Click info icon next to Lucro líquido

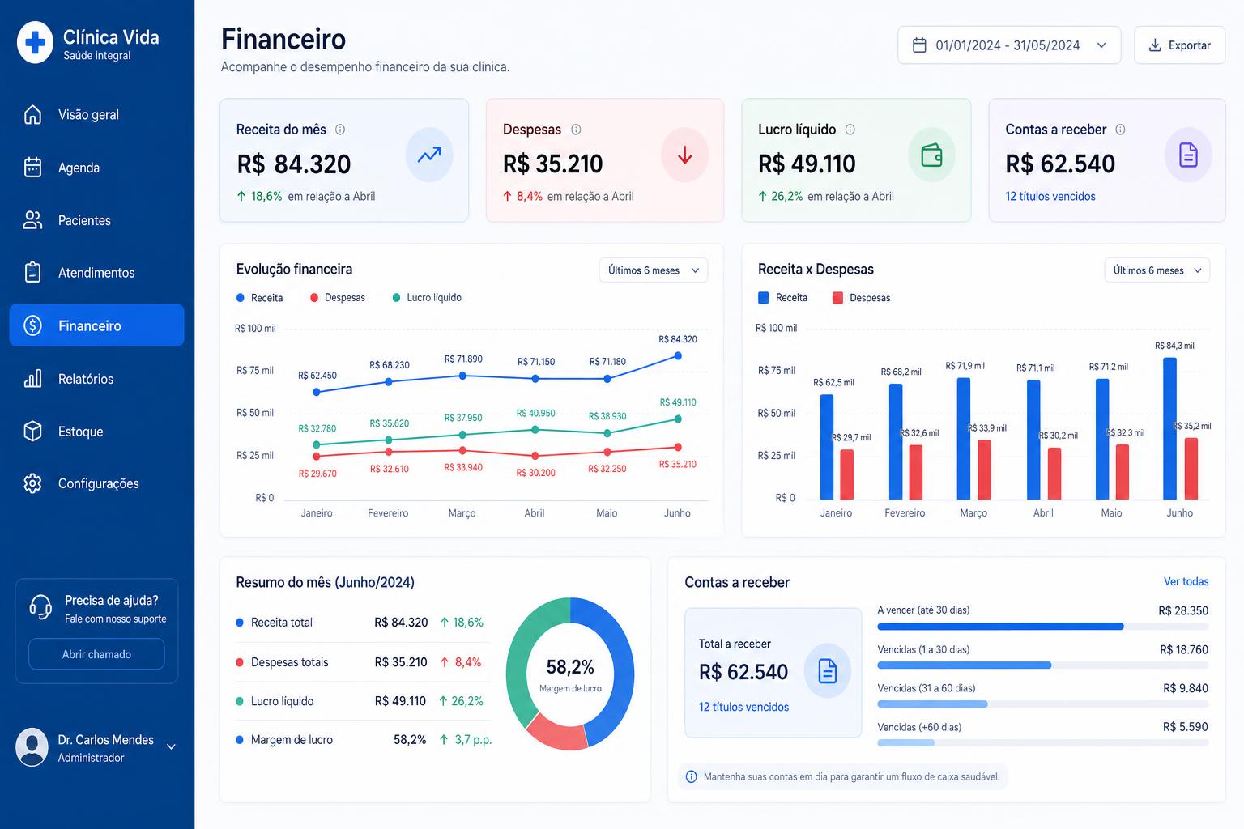pyautogui.click(x=850, y=130)
